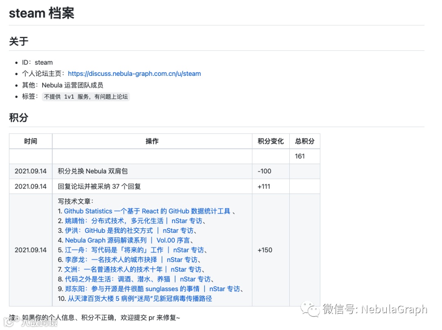
Task: Select 'Nebula 运营团队成员' text
Action: point(72,85)
